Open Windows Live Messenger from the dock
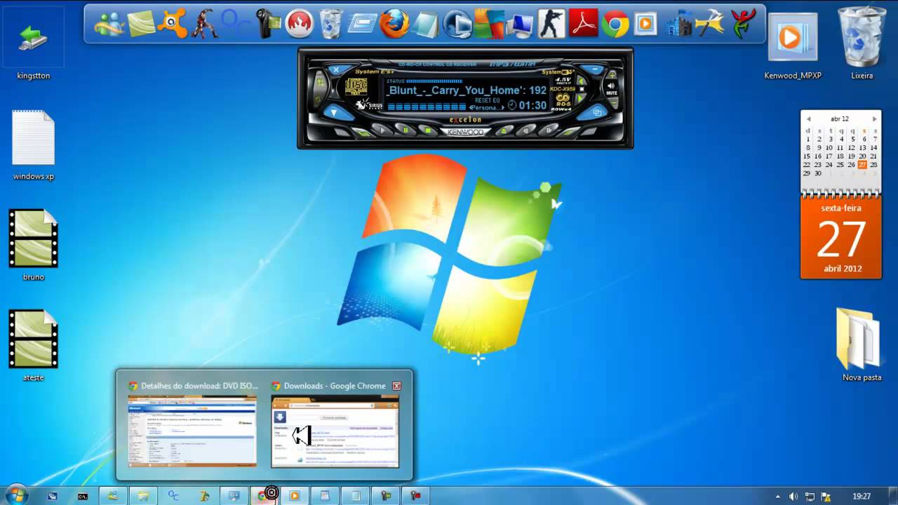 109,23
